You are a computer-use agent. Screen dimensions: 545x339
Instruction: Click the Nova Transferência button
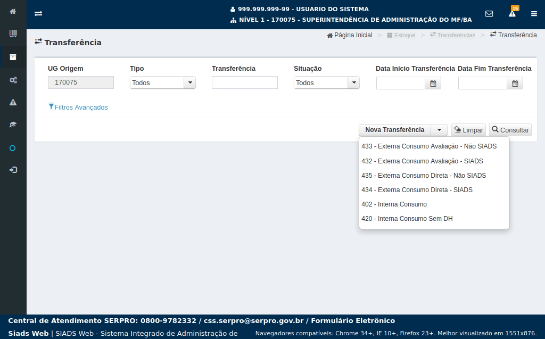(395, 130)
